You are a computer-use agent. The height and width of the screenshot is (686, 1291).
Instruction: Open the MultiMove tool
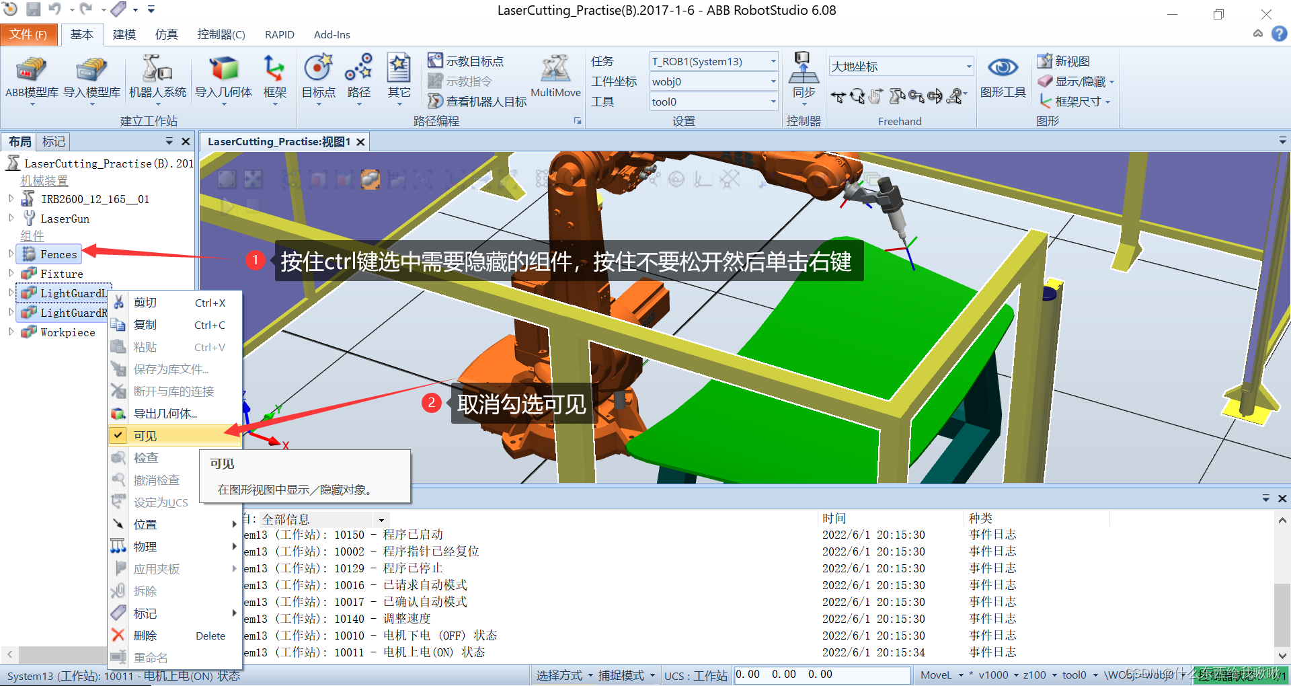coord(555,77)
